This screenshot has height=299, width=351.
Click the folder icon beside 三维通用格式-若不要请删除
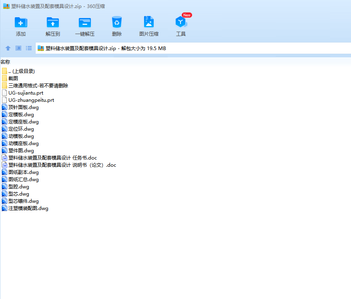(x=4, y=86)
